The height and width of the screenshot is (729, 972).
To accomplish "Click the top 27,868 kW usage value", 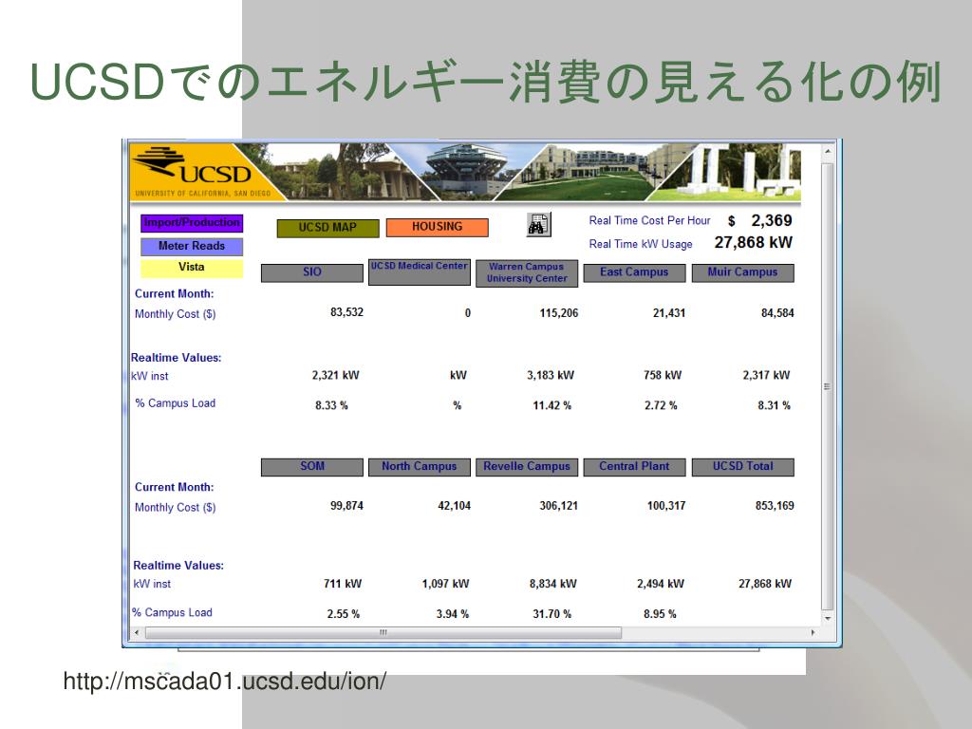I will click(753, 242).
